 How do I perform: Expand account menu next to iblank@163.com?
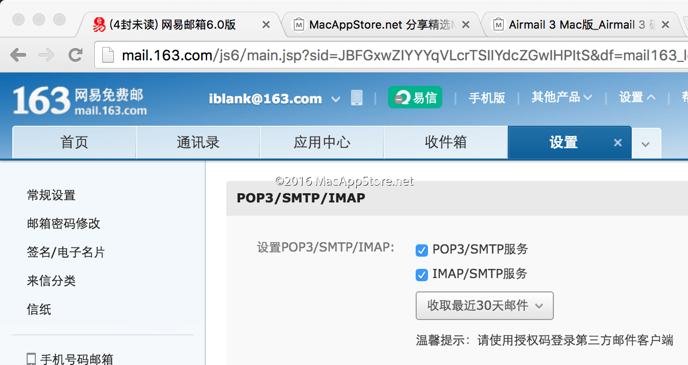(x=335, y=99)
